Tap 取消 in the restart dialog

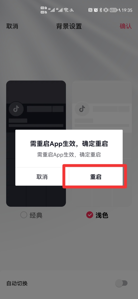pos(42,177)
